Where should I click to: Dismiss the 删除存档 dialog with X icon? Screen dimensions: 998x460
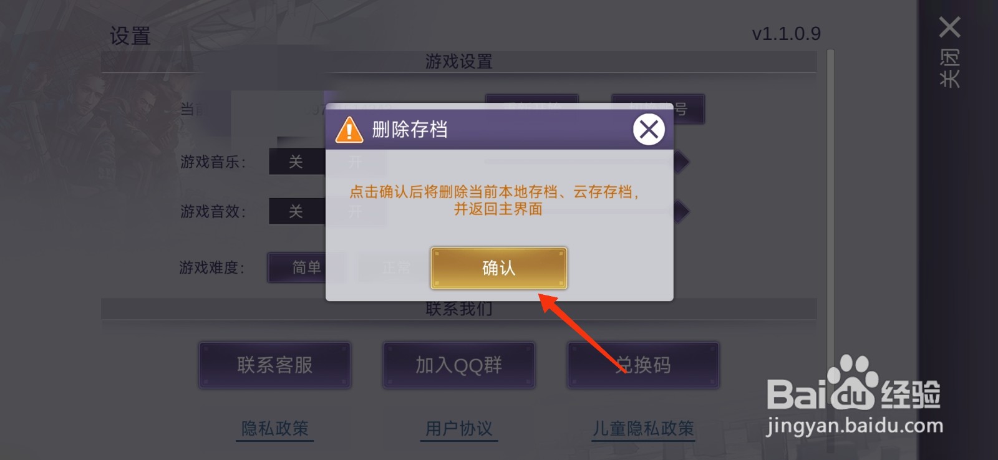point(649,130)
